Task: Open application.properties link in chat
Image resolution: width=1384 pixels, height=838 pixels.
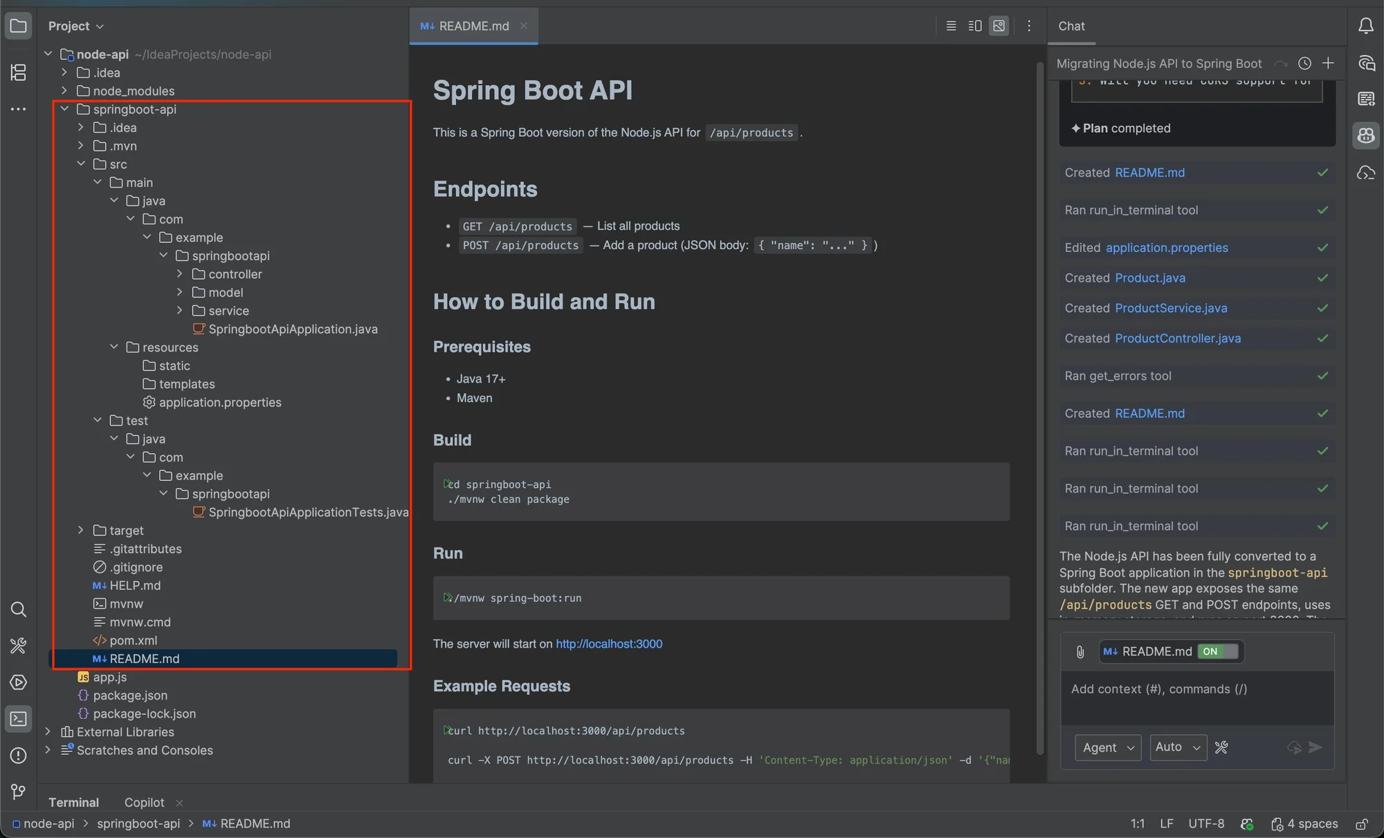Action: [x=1167, y=248]
